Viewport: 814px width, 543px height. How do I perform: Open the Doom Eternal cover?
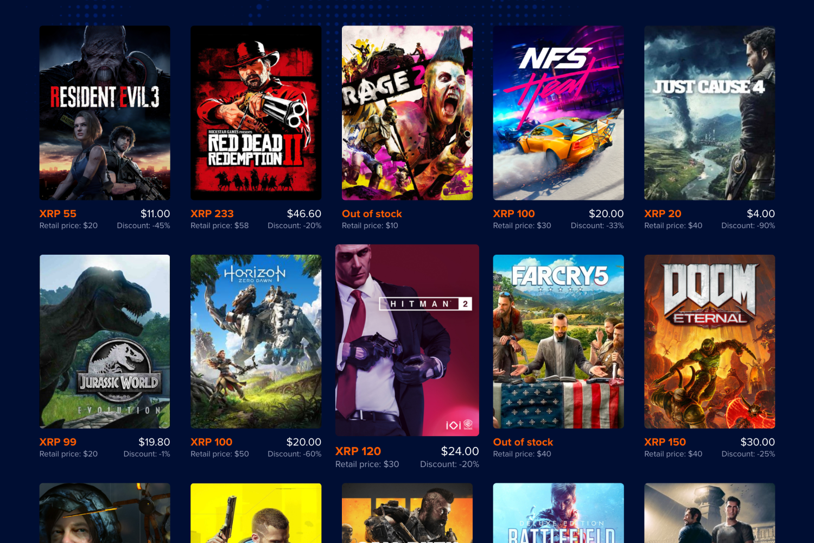click(x=709, y=342)
